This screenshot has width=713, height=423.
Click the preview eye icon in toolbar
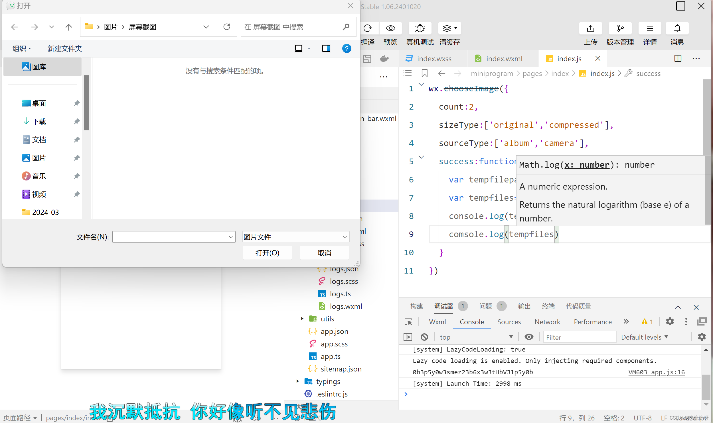(x=390, y=28)
